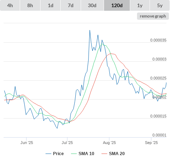Choose the 1d time range tab
Viewport: 170px width, 163px height.
pyautogui.click(x=51, y=5)
